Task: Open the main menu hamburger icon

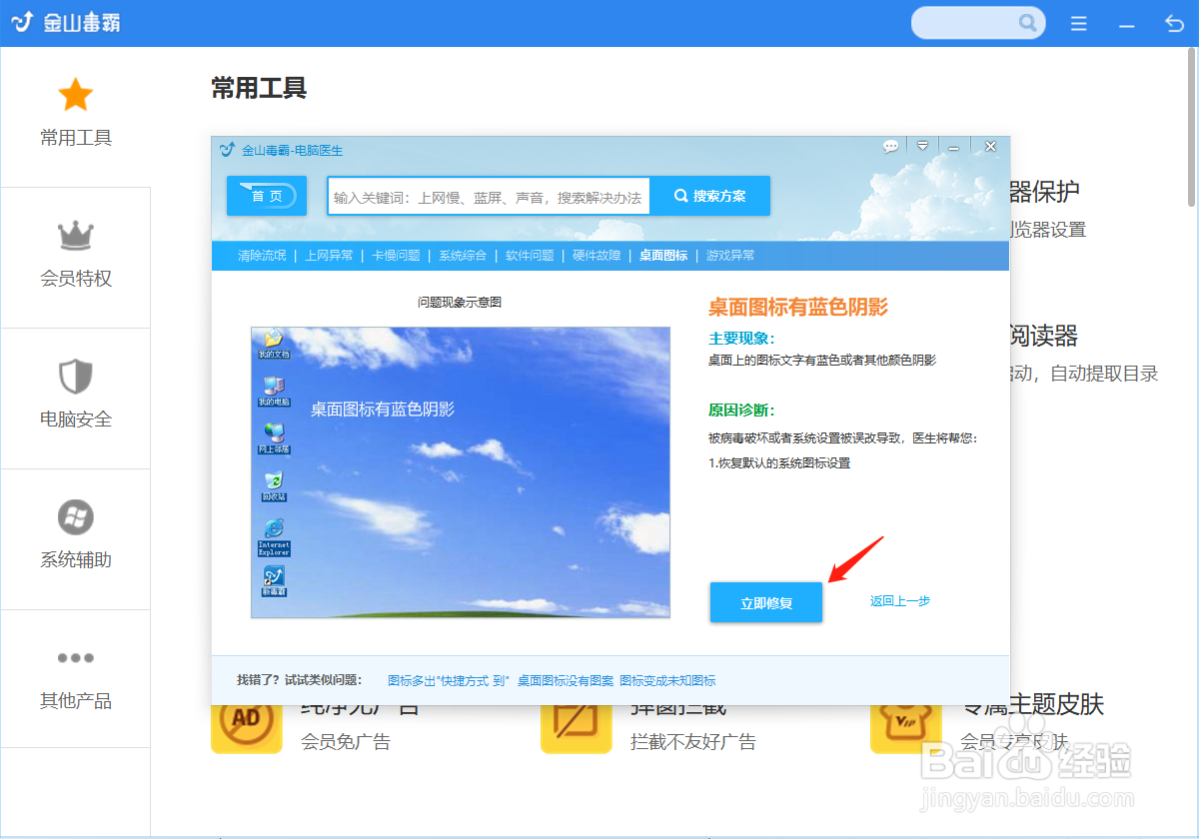Action: point(1078,22)
